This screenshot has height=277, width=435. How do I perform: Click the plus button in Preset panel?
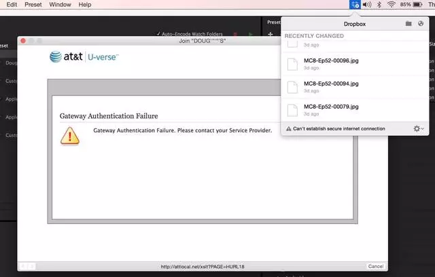point(271,35)
